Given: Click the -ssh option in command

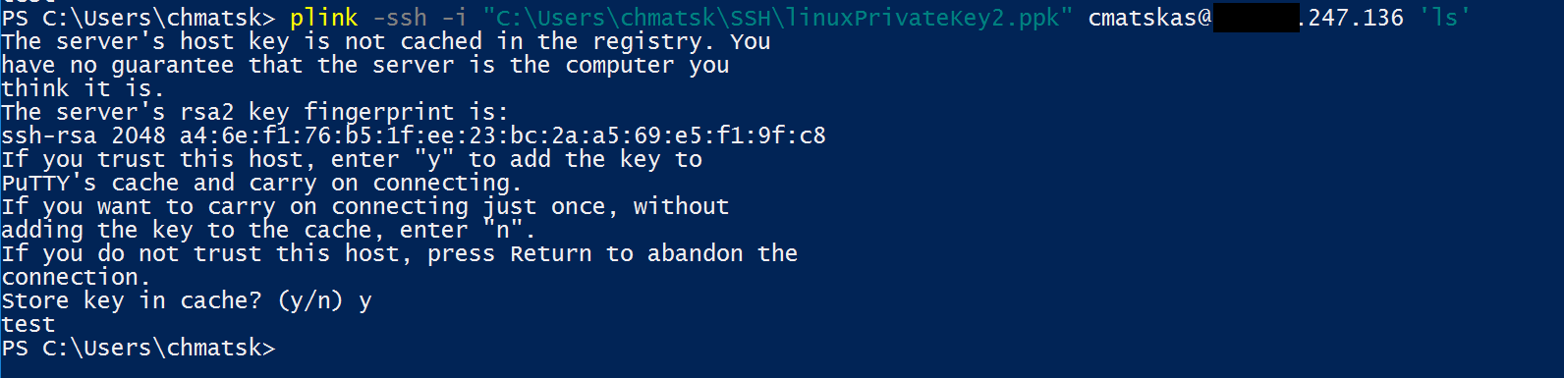Looking at the screenshot, I should tap(400, 18).
